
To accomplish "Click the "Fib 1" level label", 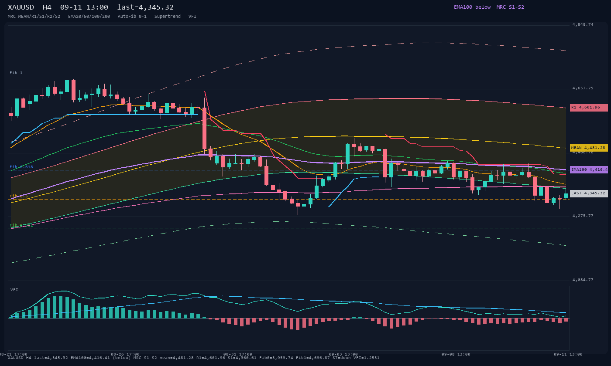I will [x=16, y=73].
